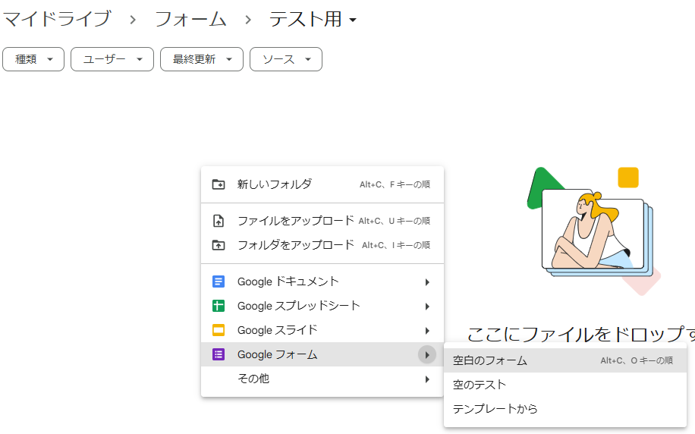Viewport: 695px width, 434px height.
Task: Select the Google スプレッドシート menu label
Action: [299, 306]
